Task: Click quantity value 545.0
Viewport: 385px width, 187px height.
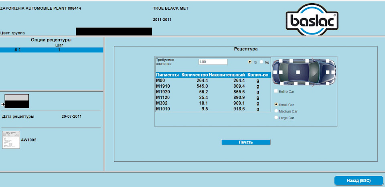Action: coord(202,86)
